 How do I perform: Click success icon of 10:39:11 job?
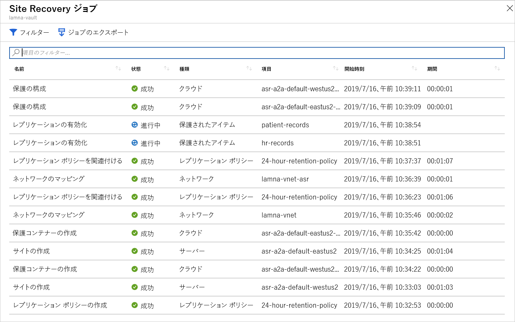135,88
